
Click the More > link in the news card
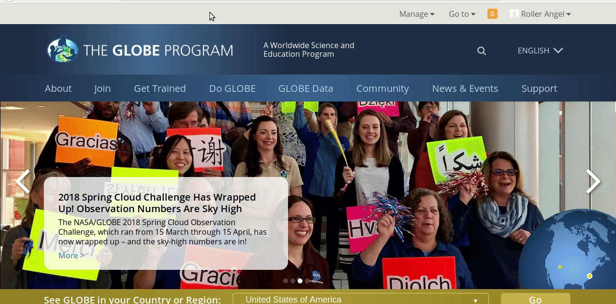point(71,255)
